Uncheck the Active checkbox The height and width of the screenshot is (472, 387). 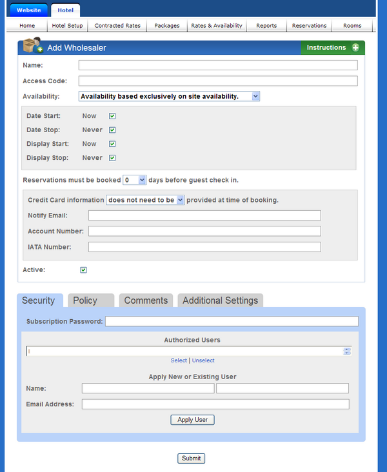pyautogui.click(x=83, y=270)
